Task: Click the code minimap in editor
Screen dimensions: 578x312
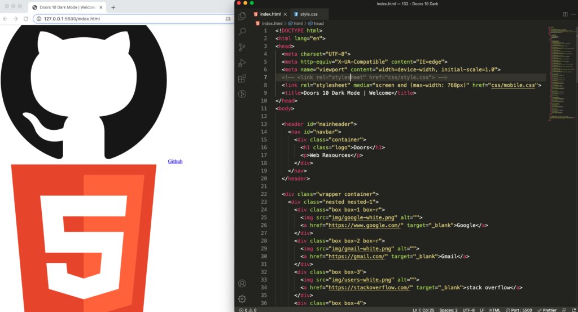Action: pos(562,74)
